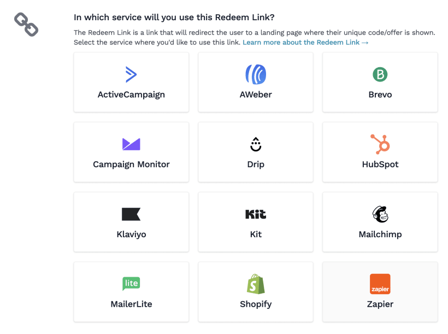Image resolution: width=448 pixels, height=334 pixels.
Task: Select the ActiveCampaign service card
Action: coord(131,82)
